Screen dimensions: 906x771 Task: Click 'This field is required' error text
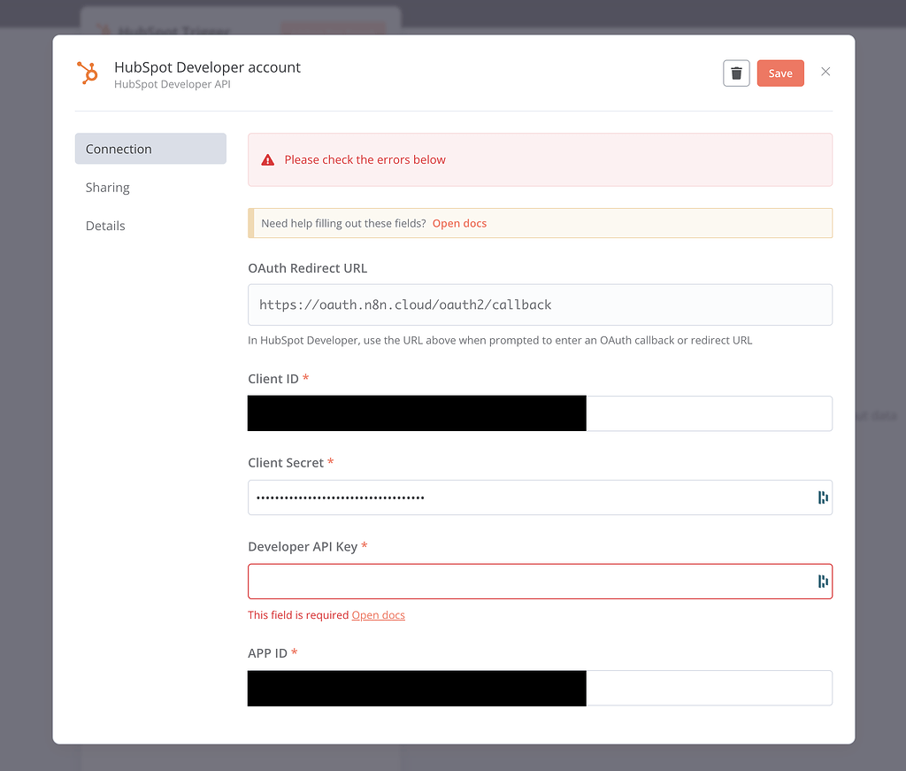click(298, 615)
